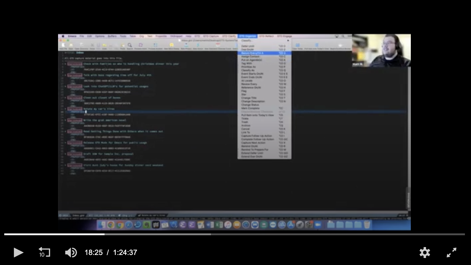This screenshot has height=265, width=471.
Task: Click the Search magnifier toolbar icon
Action: click(x=130, y=46)
